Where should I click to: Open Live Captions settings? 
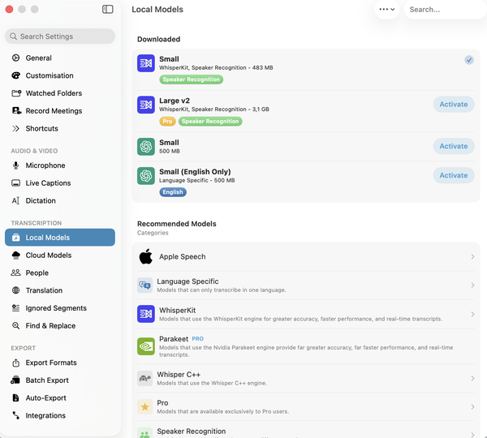click(x=60, y=182)
